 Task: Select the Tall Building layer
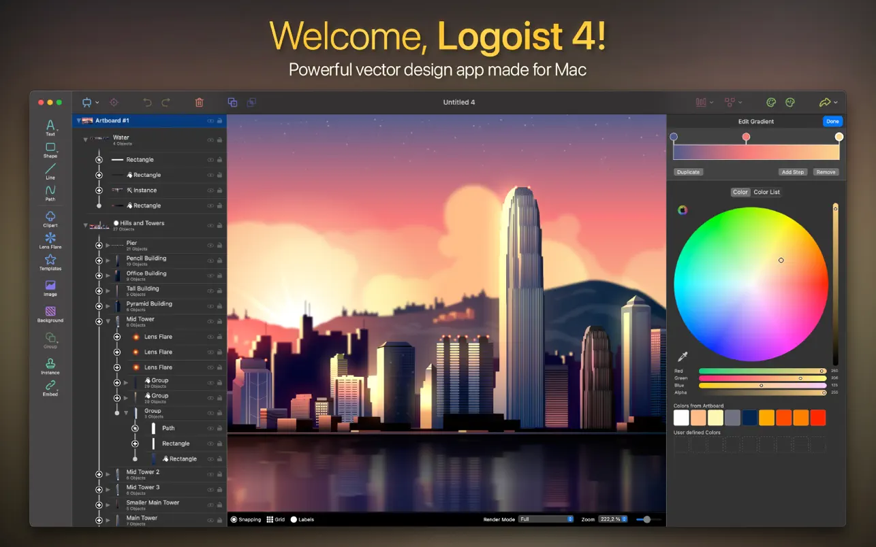pyautogui.click(x=149, y=291)
